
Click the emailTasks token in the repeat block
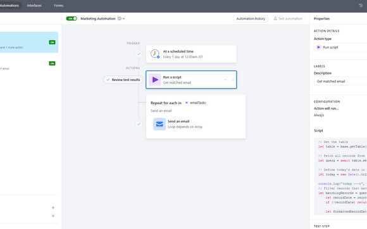(196, 102)
